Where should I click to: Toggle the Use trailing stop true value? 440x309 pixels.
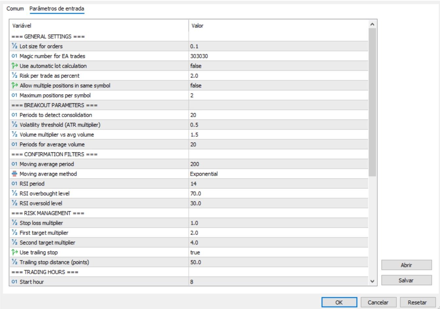pos(195,252)
